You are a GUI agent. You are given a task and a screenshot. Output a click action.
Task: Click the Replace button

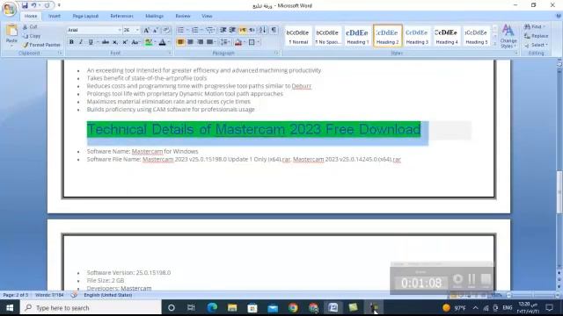(x=536, y=36)
